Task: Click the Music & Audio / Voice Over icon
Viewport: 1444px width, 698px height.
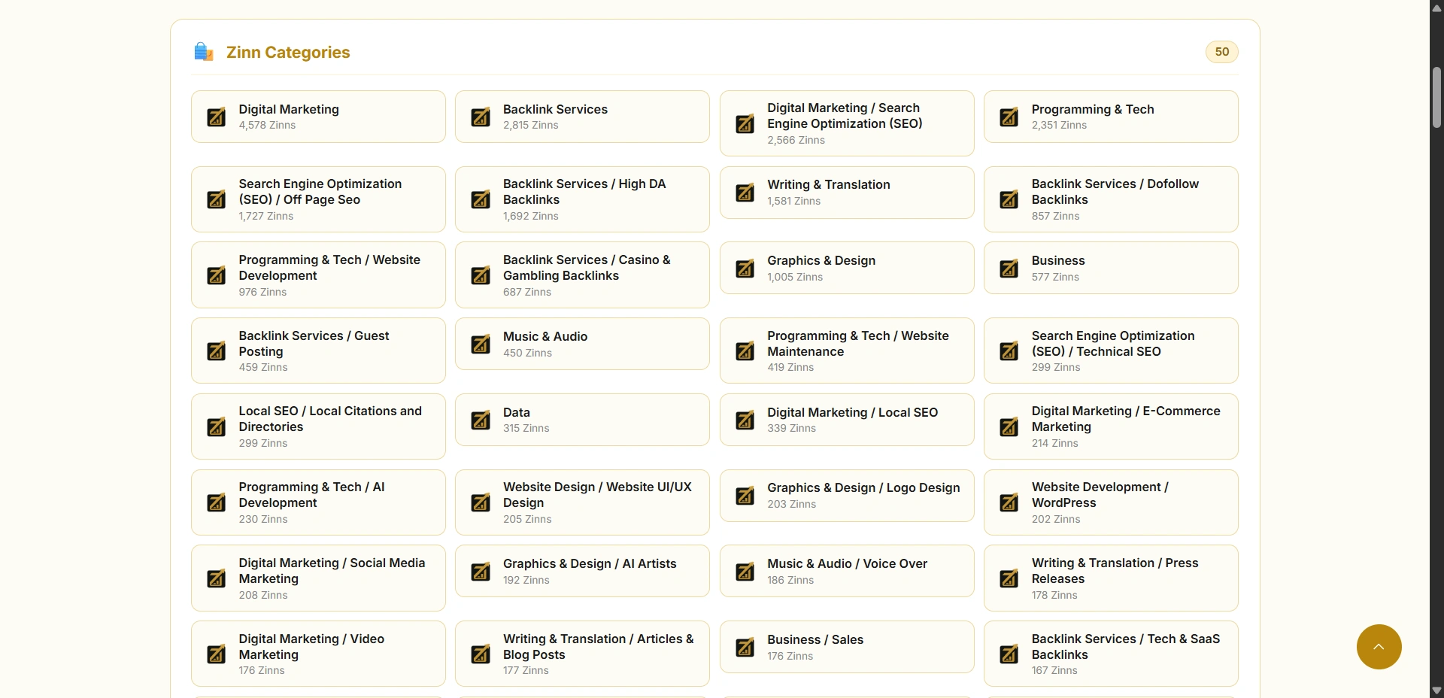Action: click(745, 572)
